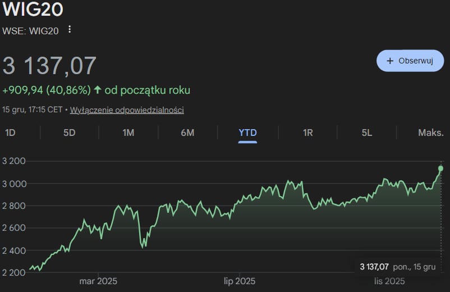Image resolution: width=450 pixels, height=292 pixels.
Task: Open the three-dot menu beside WSE: WIG20
Action: point(70,29)
